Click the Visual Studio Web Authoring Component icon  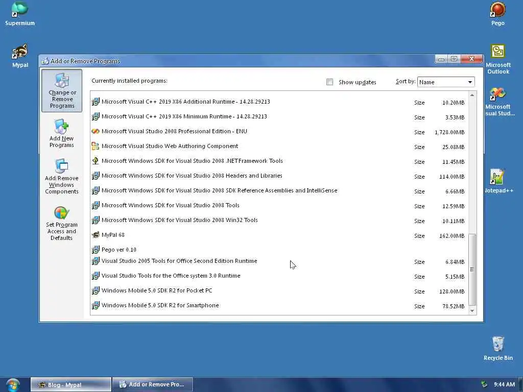(x=96, y=146)
